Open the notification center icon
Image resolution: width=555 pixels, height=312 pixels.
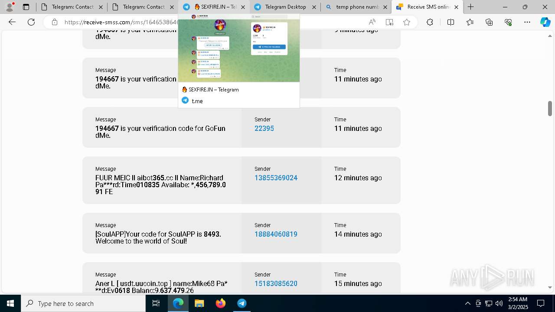(x=541, y=303)
